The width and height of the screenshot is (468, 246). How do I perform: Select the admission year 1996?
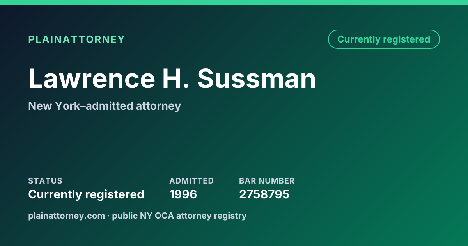pos(183,194)
